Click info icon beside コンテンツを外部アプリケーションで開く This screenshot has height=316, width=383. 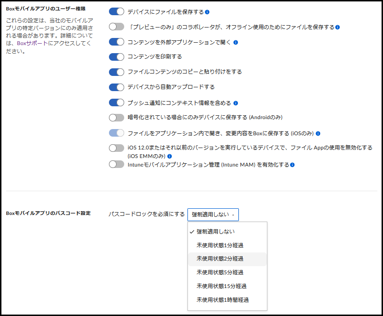(x=236, y=42)
